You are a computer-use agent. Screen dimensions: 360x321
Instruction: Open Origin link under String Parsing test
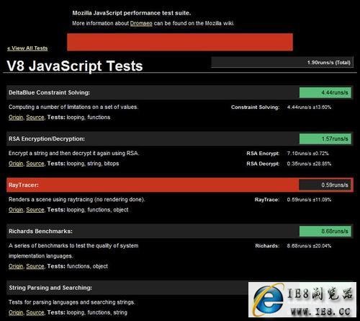[x=16, y=312]
